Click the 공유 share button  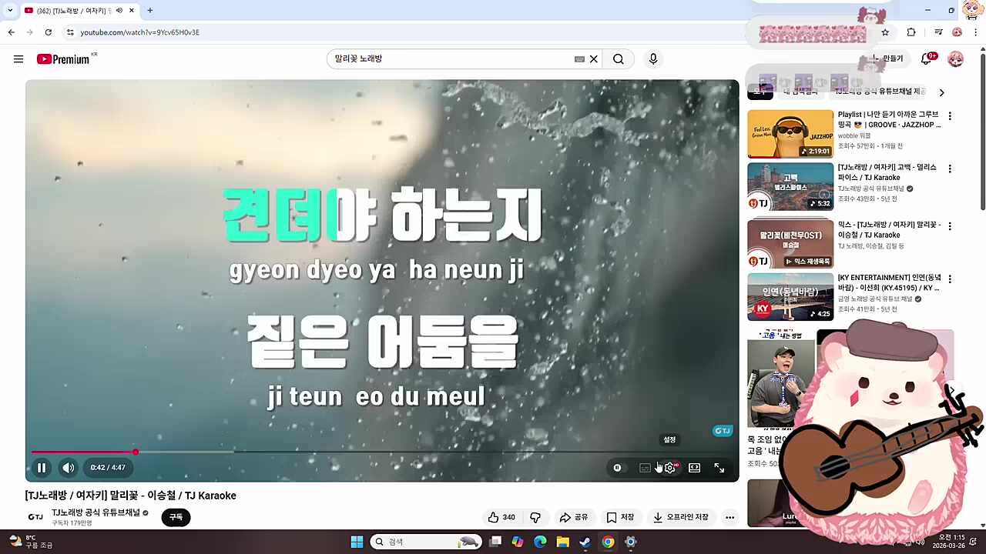[x=575, y=517]
